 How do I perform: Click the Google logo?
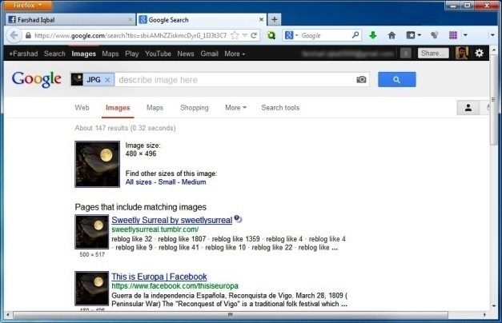click(x=37, y=79)
